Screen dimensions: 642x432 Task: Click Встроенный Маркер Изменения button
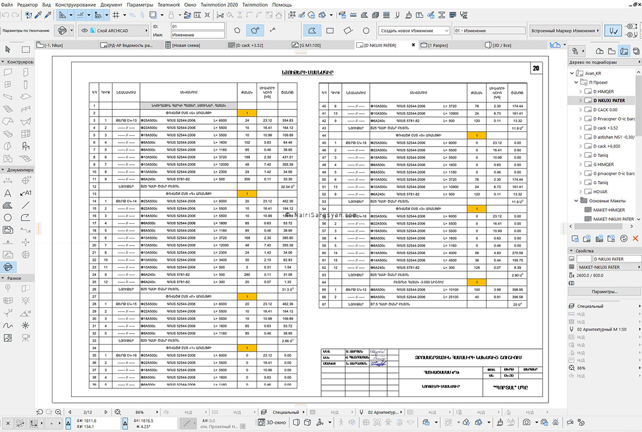tap(564, 31)
